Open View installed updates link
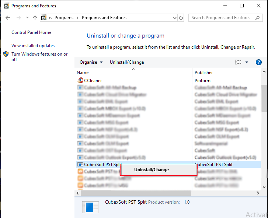Image resolution: width=268 pixels, height=218 pixels. pyautogui.click(x=33, y=46)
